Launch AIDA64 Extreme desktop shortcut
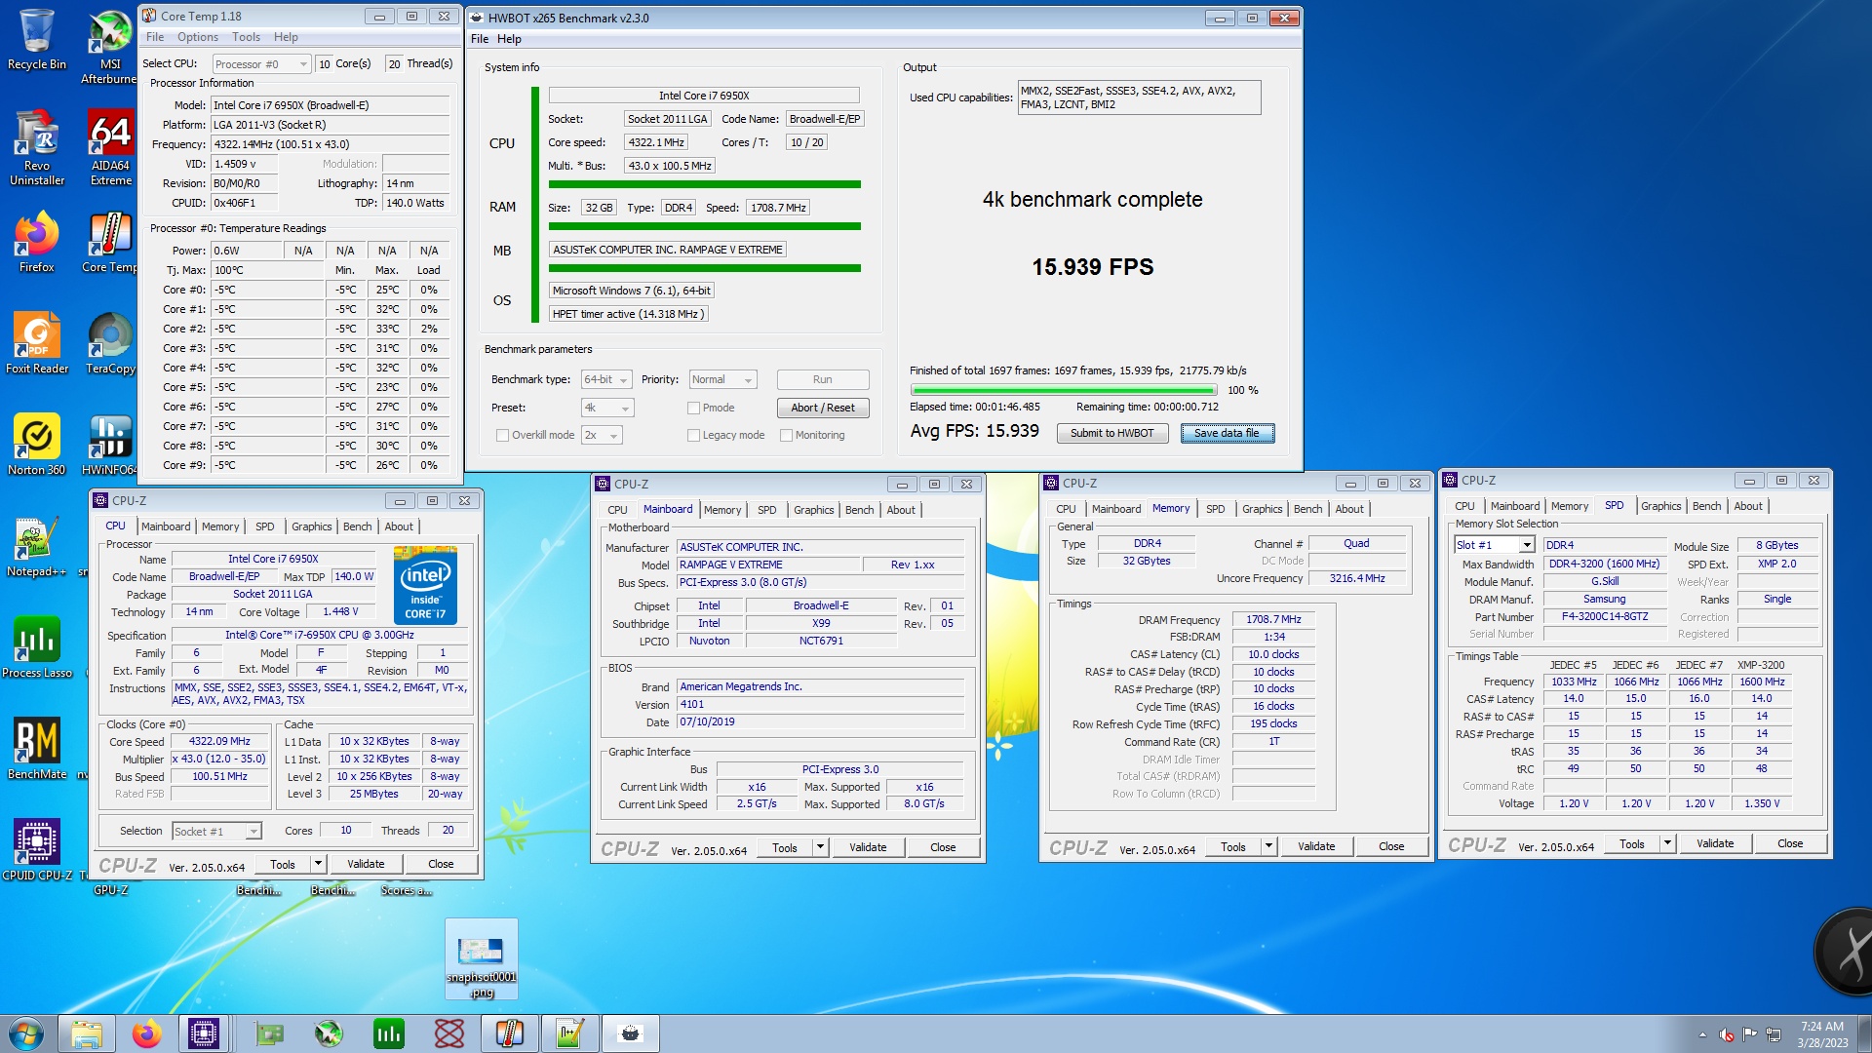The width and height of the screenshot is (1872, 1053). tap(110, 147)
